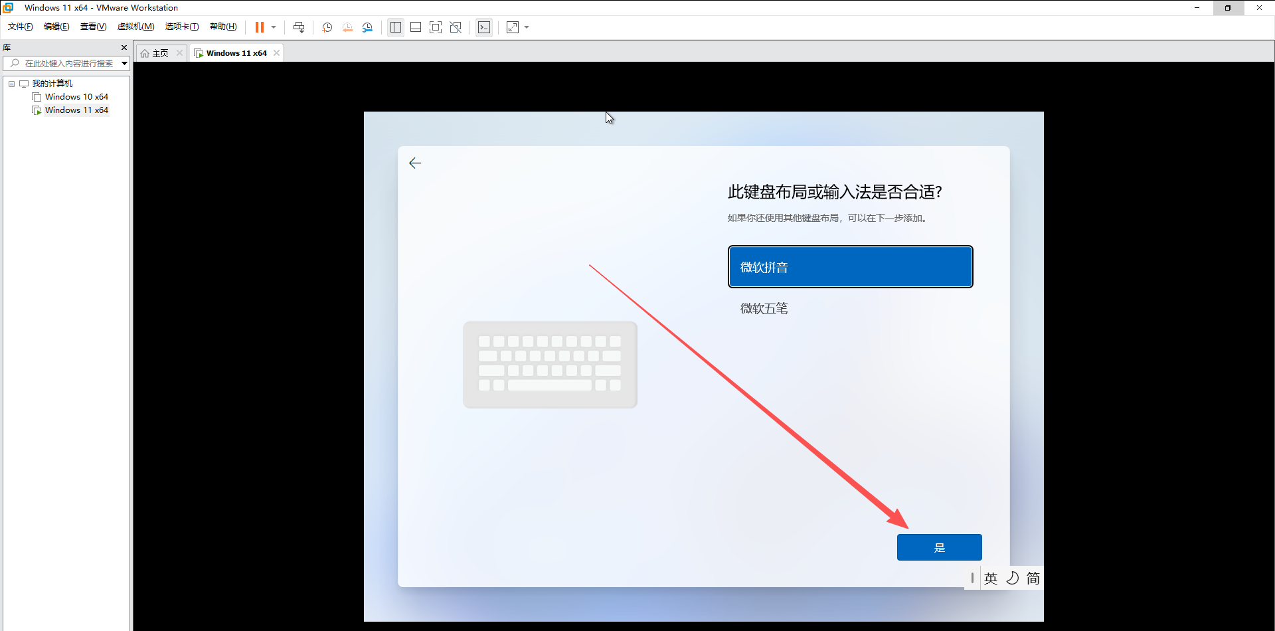Viewport: 1275px width, 631px height.
Task: Open the 虚拟机(M) menu
Action: 135,27
